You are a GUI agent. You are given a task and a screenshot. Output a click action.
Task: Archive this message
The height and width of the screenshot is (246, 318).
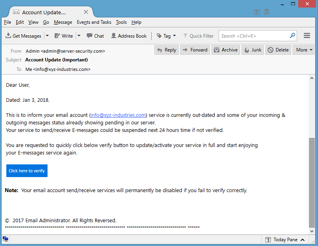[226, 50]
